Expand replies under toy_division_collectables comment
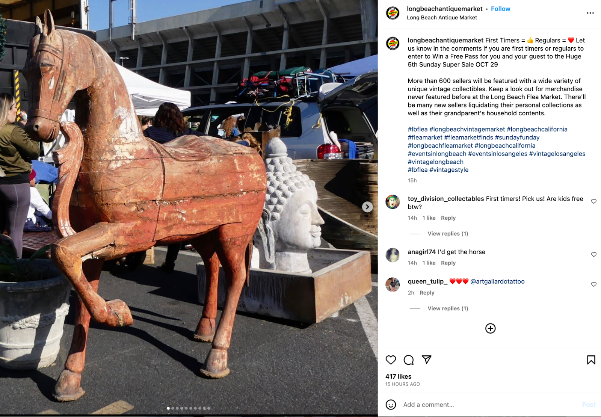The image size is (601, 417). (448, 234)
